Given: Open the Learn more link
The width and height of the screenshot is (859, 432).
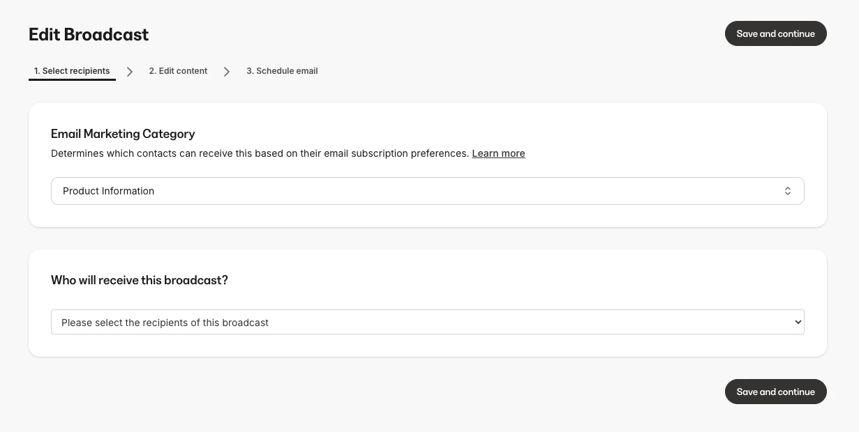Looking at the screenshot, I should click(x=498, y=153).
